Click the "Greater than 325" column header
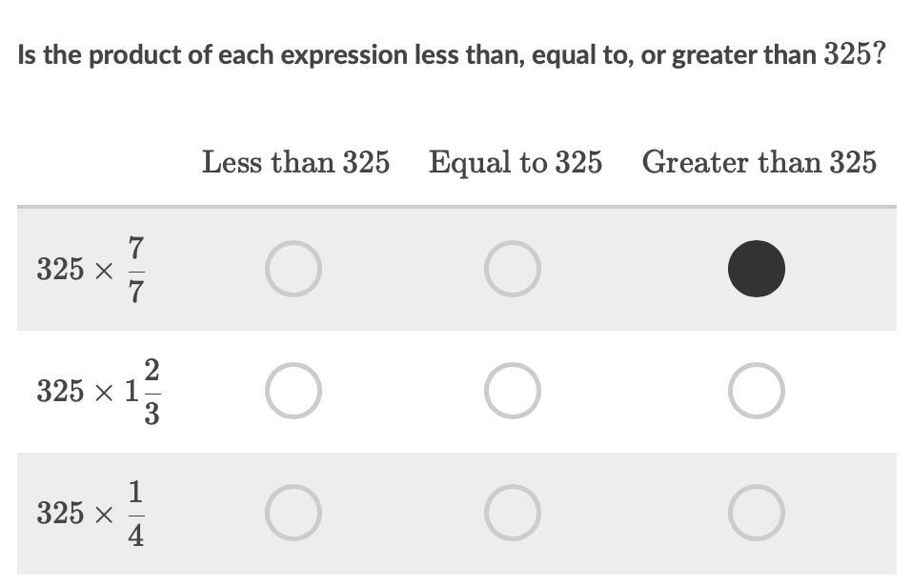Viewport: 911px width, 587px height. (x=759, y=163)
